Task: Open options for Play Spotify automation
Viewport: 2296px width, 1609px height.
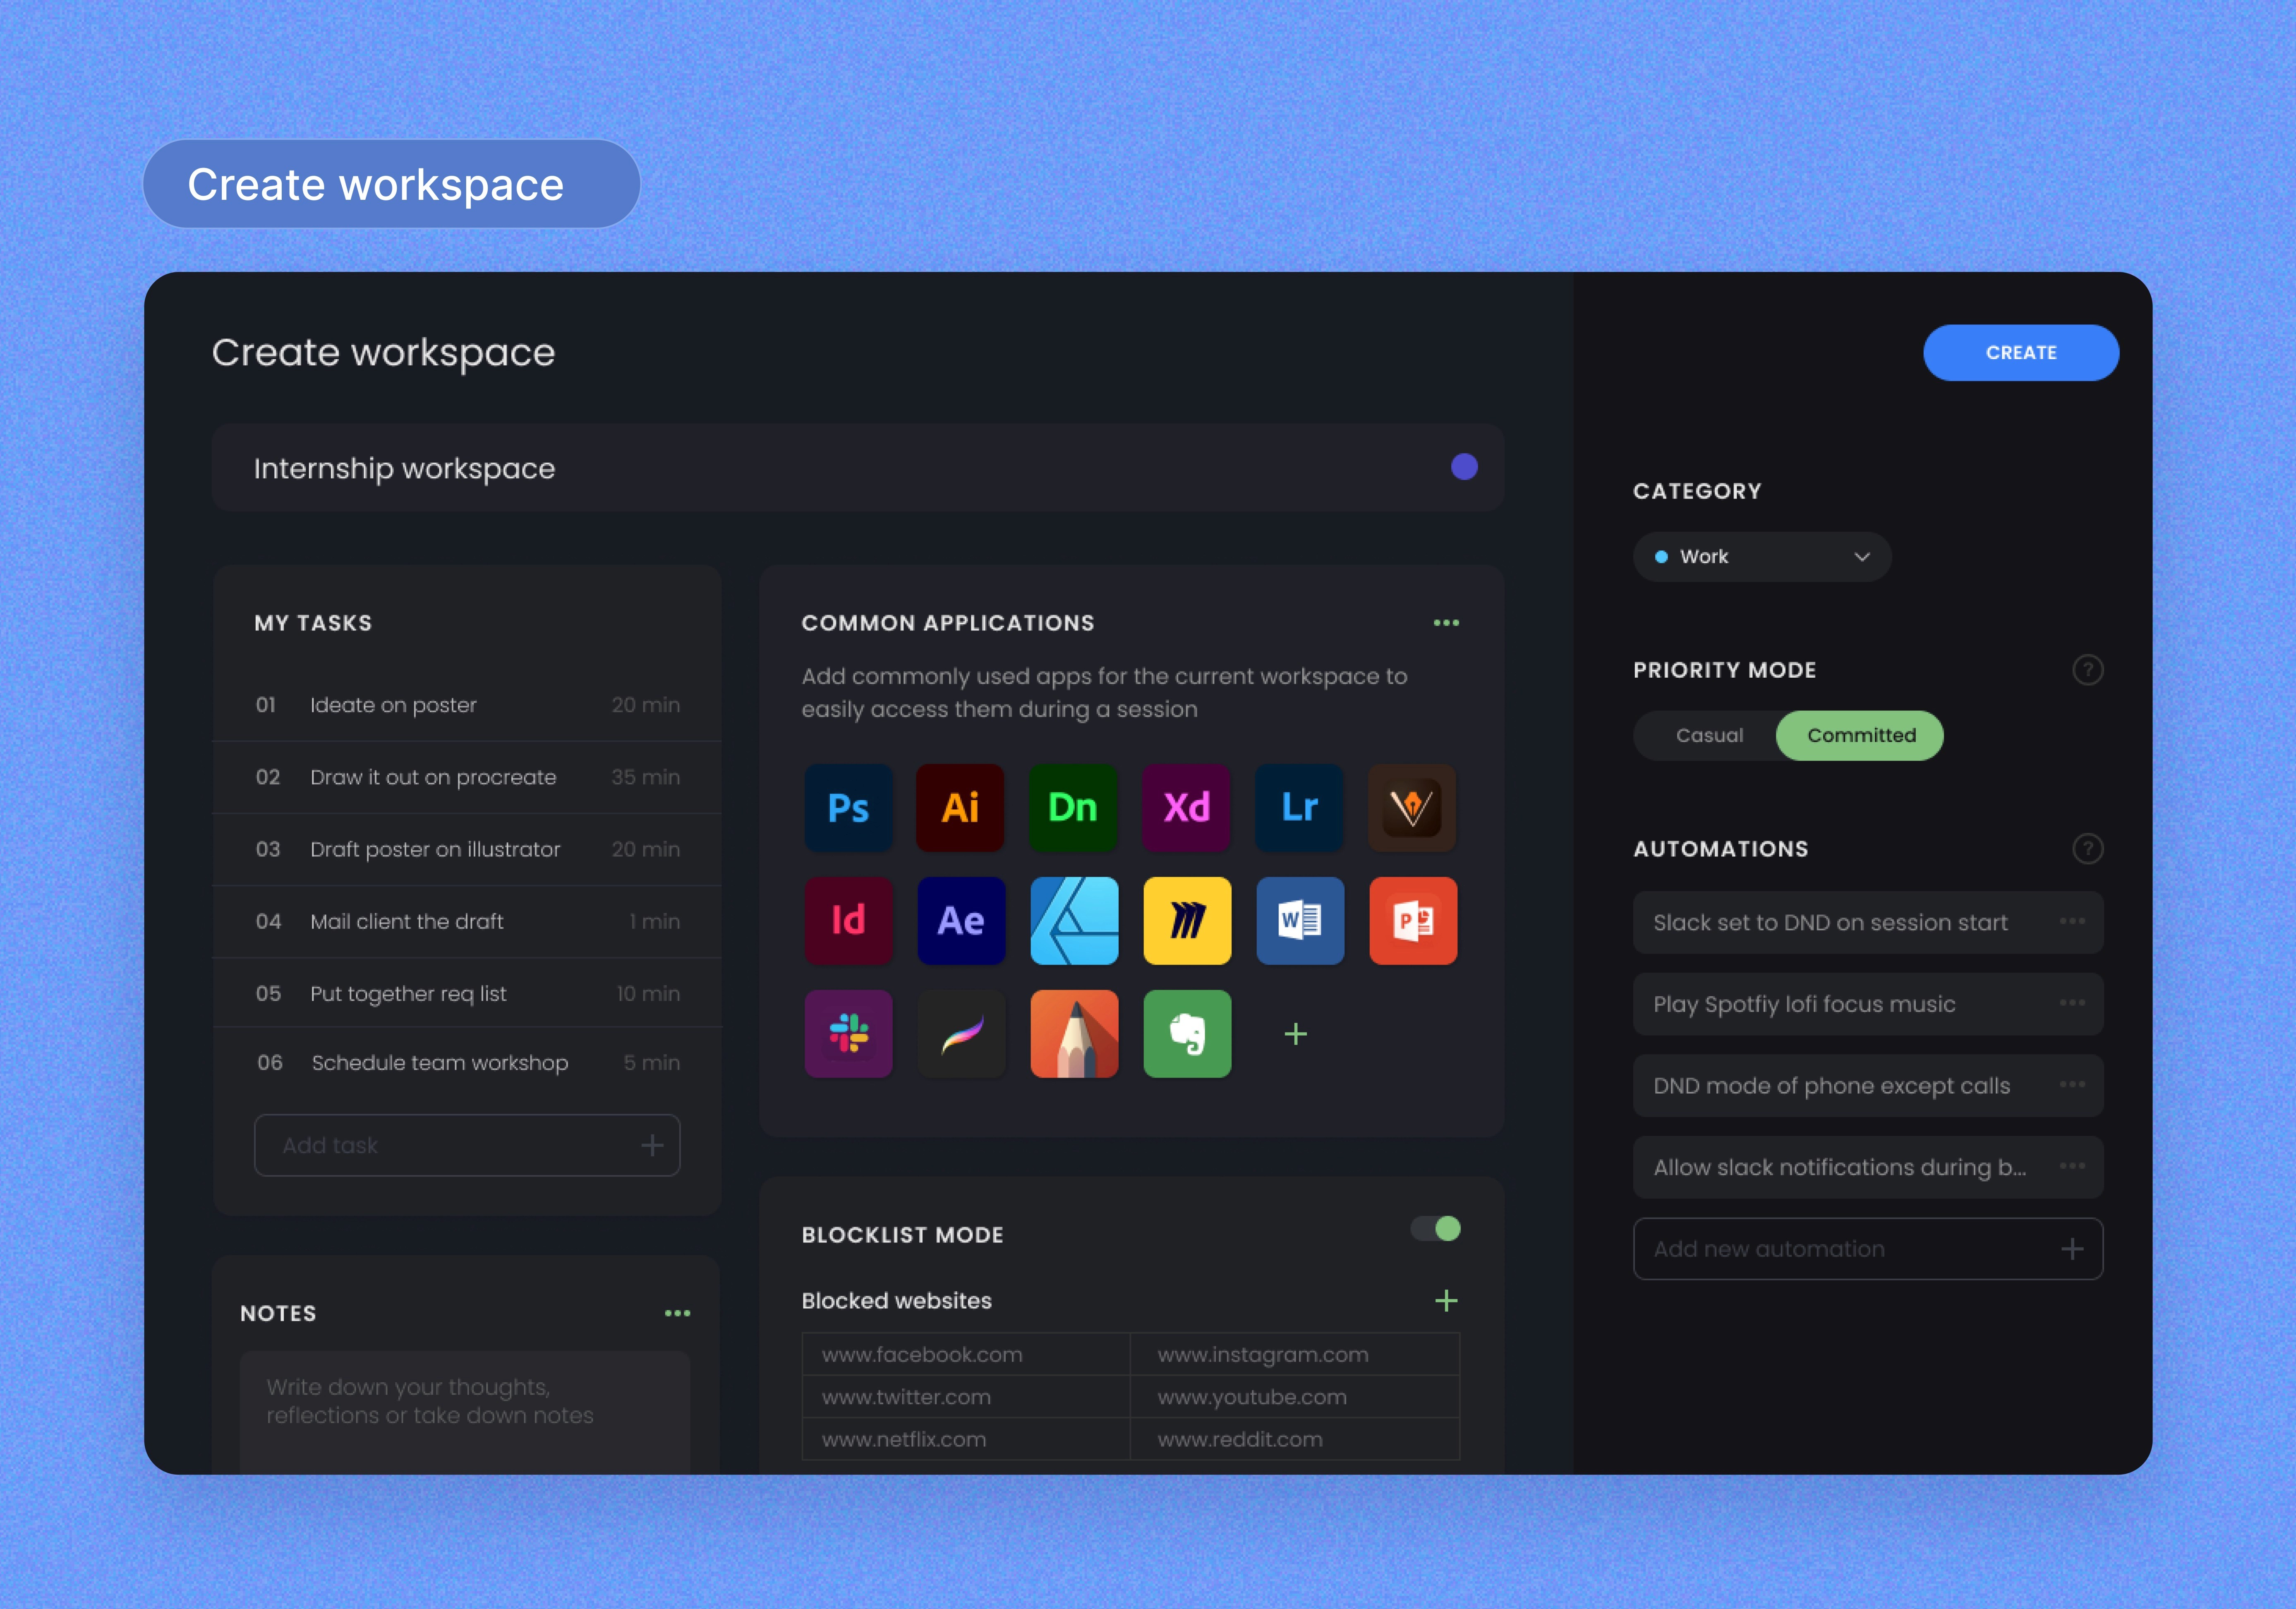Action: click(x=2072, y=1003)
